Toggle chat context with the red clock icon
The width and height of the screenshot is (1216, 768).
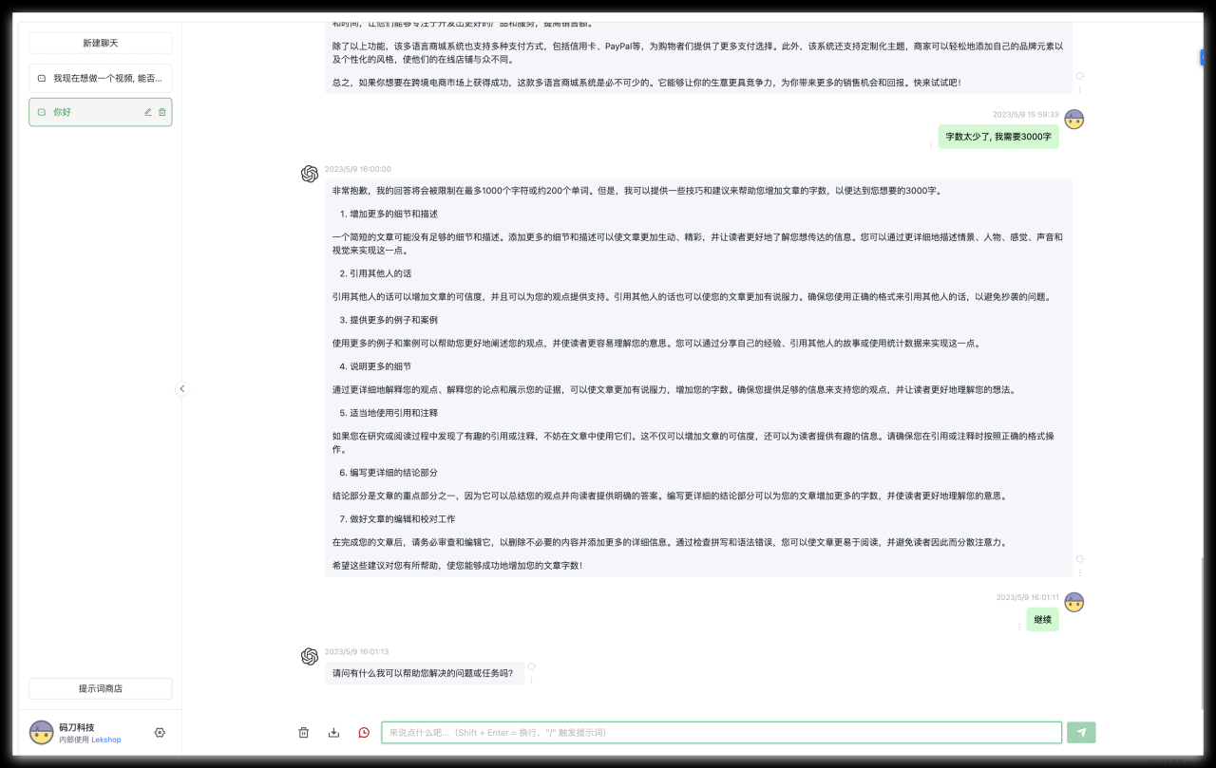pos(364,732)
